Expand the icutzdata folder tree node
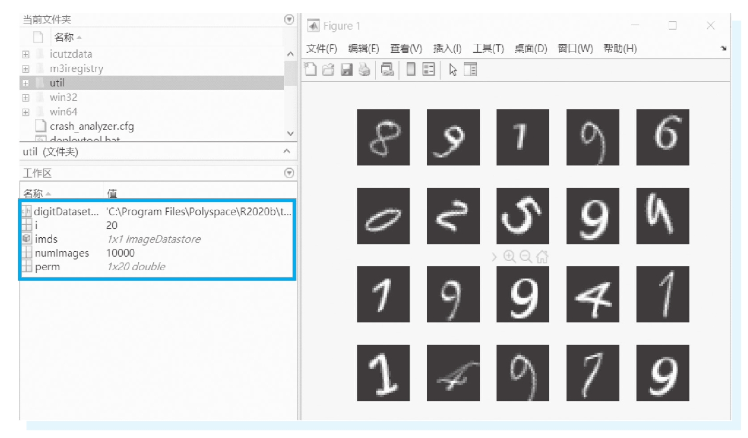748x438 pixels. (26, 54)
